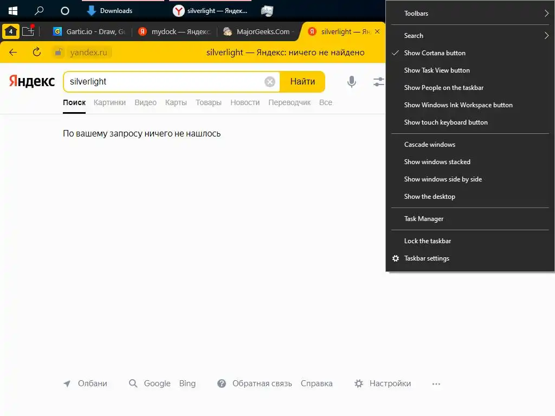Click the yandex.ru address field

(x=88, y=53)
